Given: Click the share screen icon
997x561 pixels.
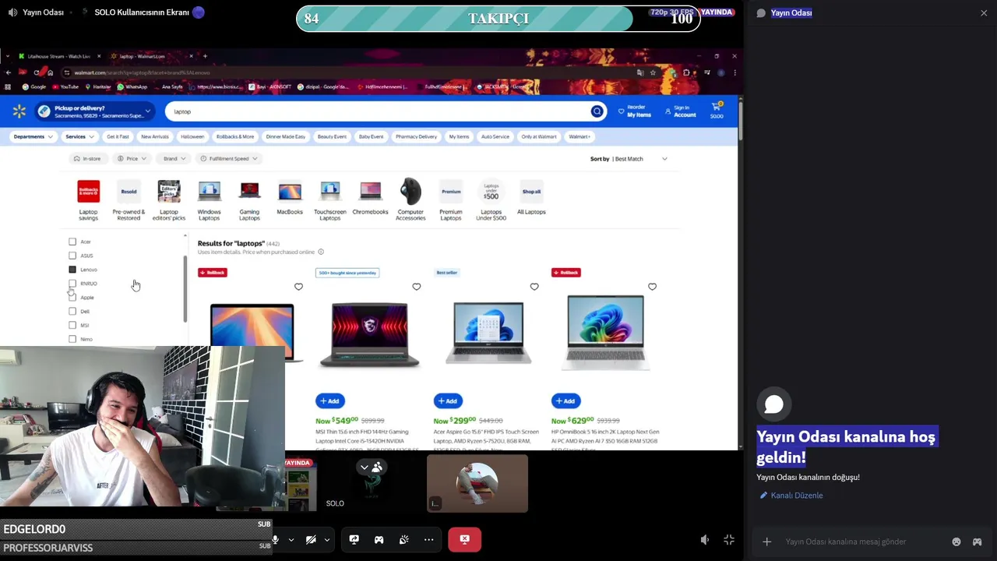Looking at the screenshot, I should tap(354, 539).
